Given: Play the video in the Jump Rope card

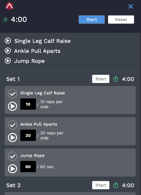Looking at the screenshot, I should 12,169.
